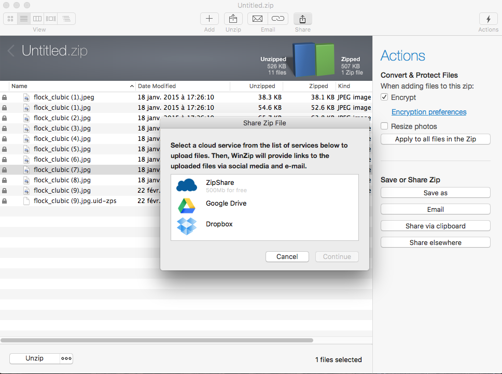Viewport: 502px width, 374px height.
Task: Open the options menu beside the Unzip button
Action: 66,358
